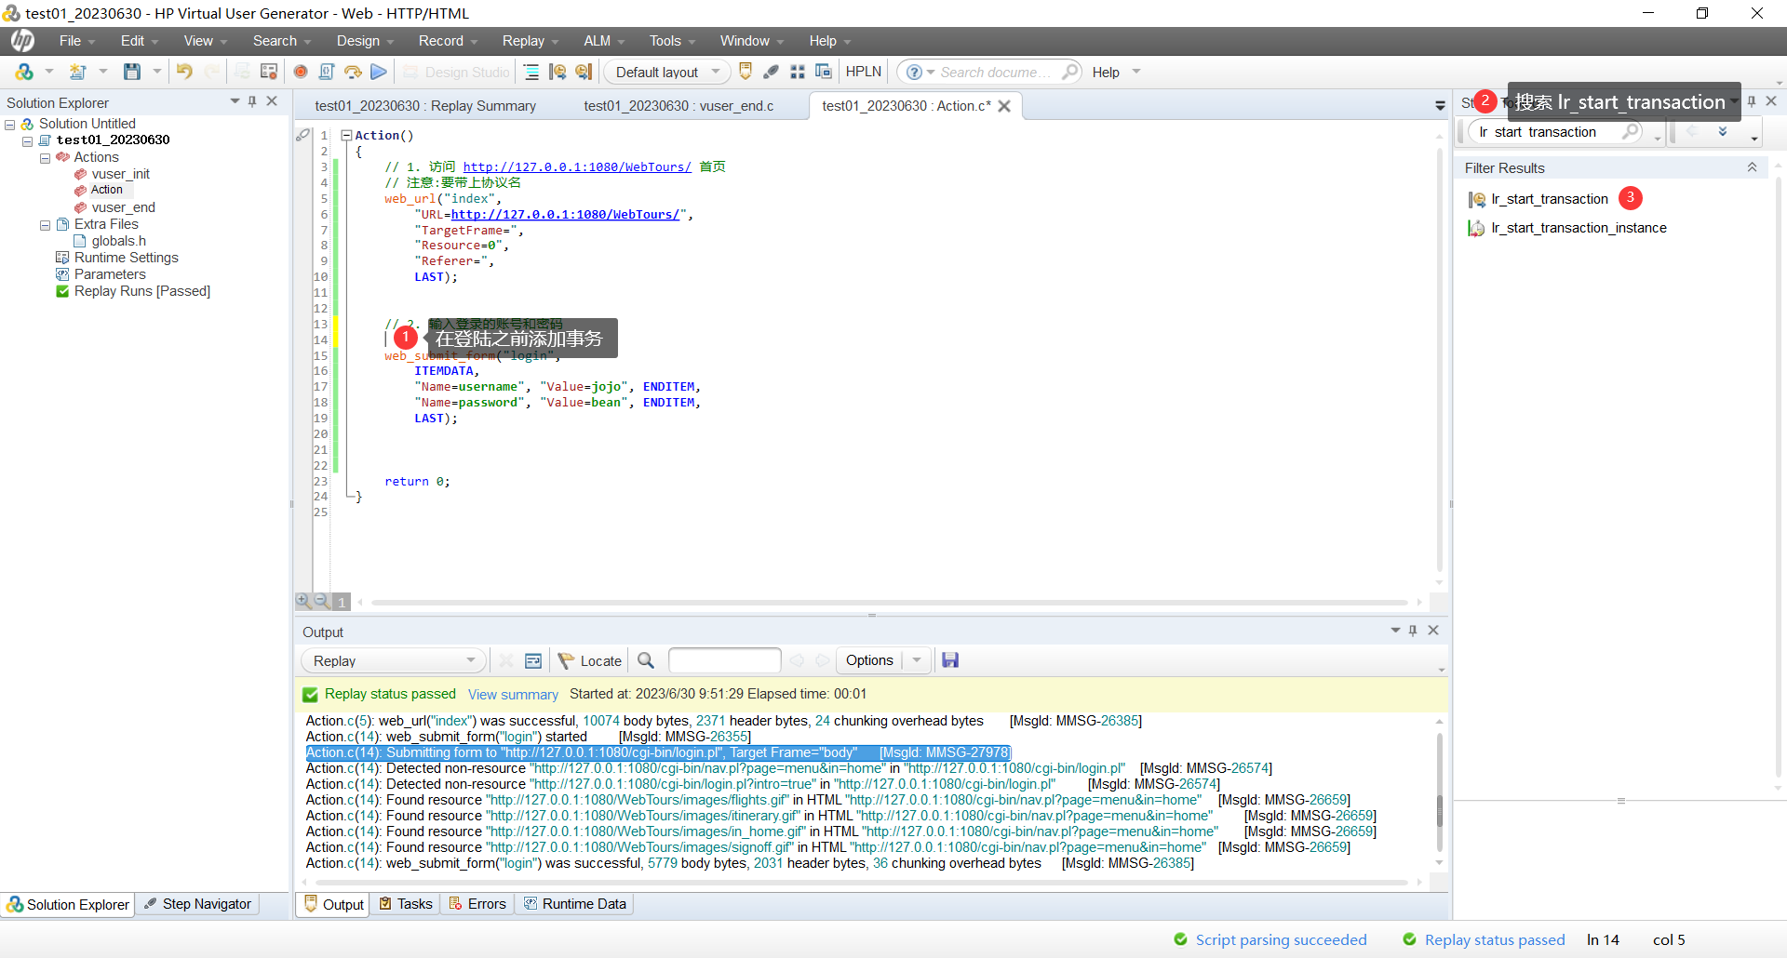Select globals.h under Extra Files
1787x958 pixels.
click(x=118, y=241)
